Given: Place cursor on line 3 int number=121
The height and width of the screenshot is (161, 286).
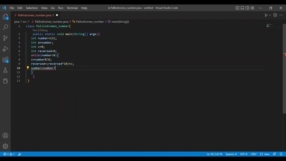Looking at the screenshot, I should (44, 38).
